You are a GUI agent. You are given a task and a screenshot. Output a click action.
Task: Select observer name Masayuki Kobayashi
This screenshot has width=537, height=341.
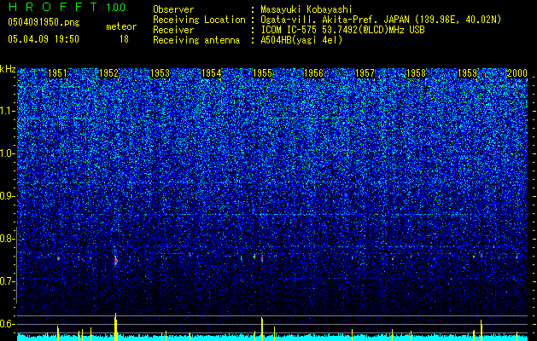point(306,9)
